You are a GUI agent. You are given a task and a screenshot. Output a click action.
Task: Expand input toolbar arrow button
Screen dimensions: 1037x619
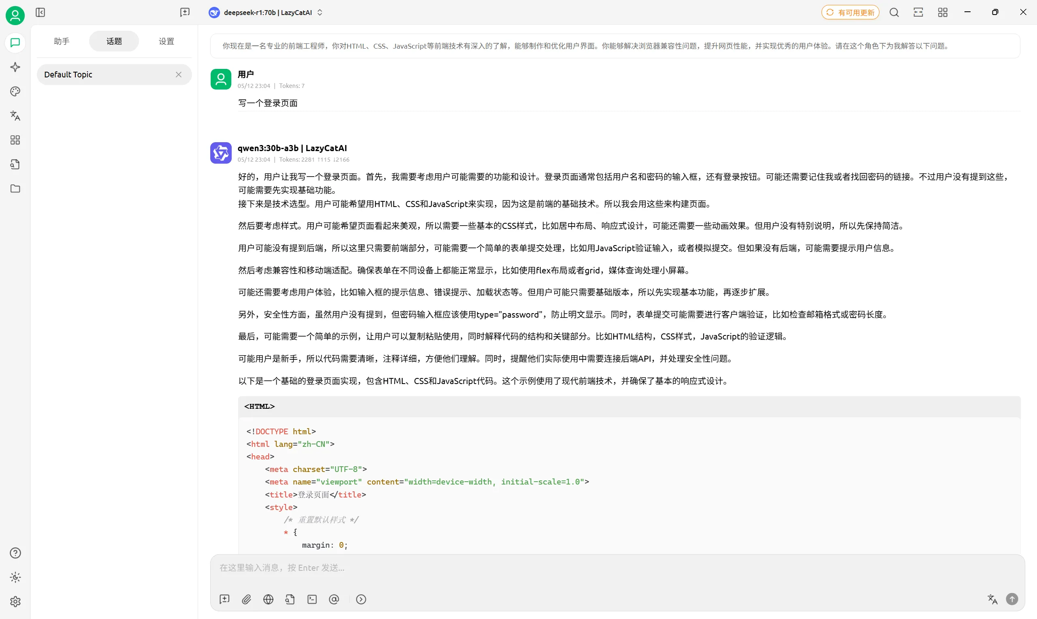(361, 600)
